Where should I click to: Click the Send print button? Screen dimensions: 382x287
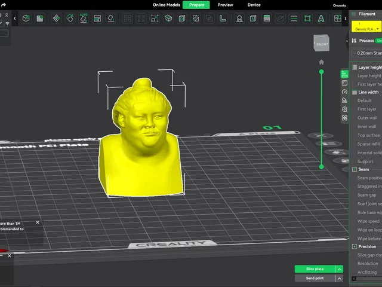315,278
